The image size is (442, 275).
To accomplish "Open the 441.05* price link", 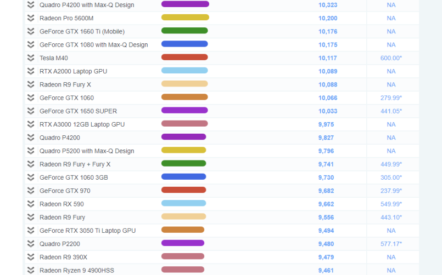I will [391, 111].
